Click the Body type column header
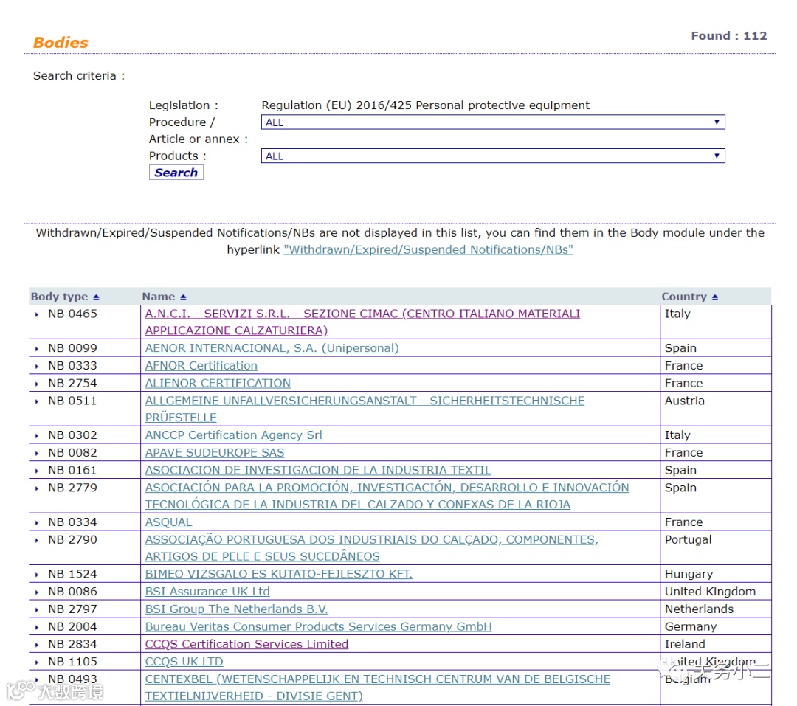Image resolution: width=797 pixels, height=706 pixels. click(x=59, y=297)
